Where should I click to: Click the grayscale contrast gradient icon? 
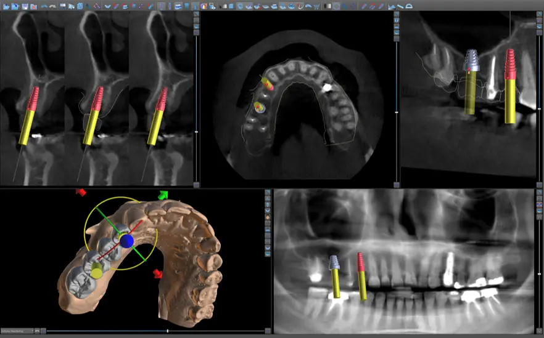pos(328,6)
